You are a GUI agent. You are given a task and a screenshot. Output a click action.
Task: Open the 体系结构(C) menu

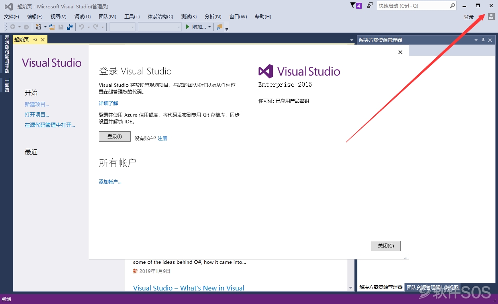pyautogui.click(x=161, y=17)
